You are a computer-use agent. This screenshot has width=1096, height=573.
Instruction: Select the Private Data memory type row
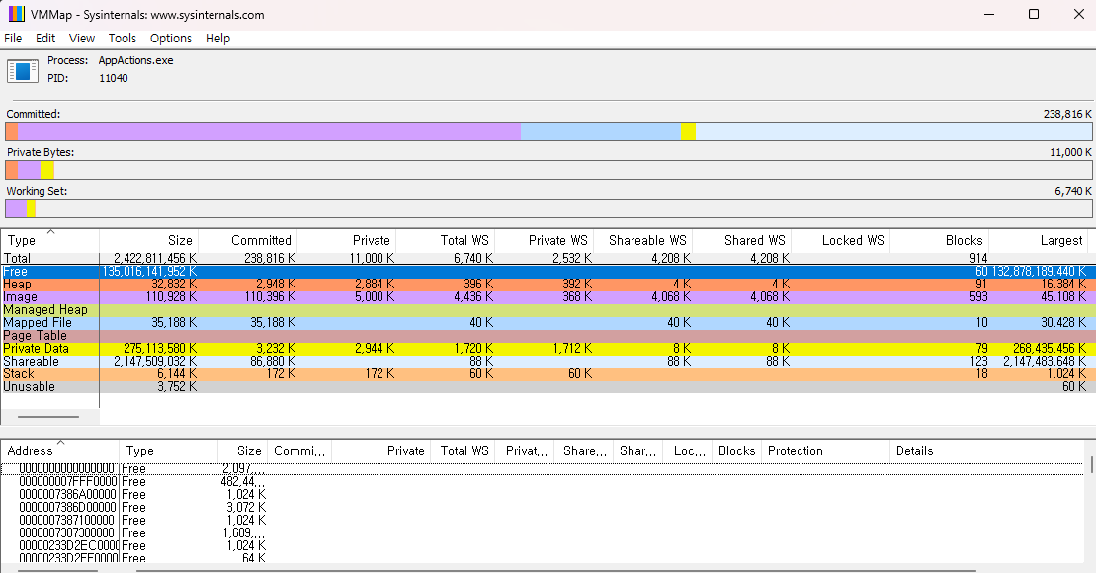click(546, 348)
